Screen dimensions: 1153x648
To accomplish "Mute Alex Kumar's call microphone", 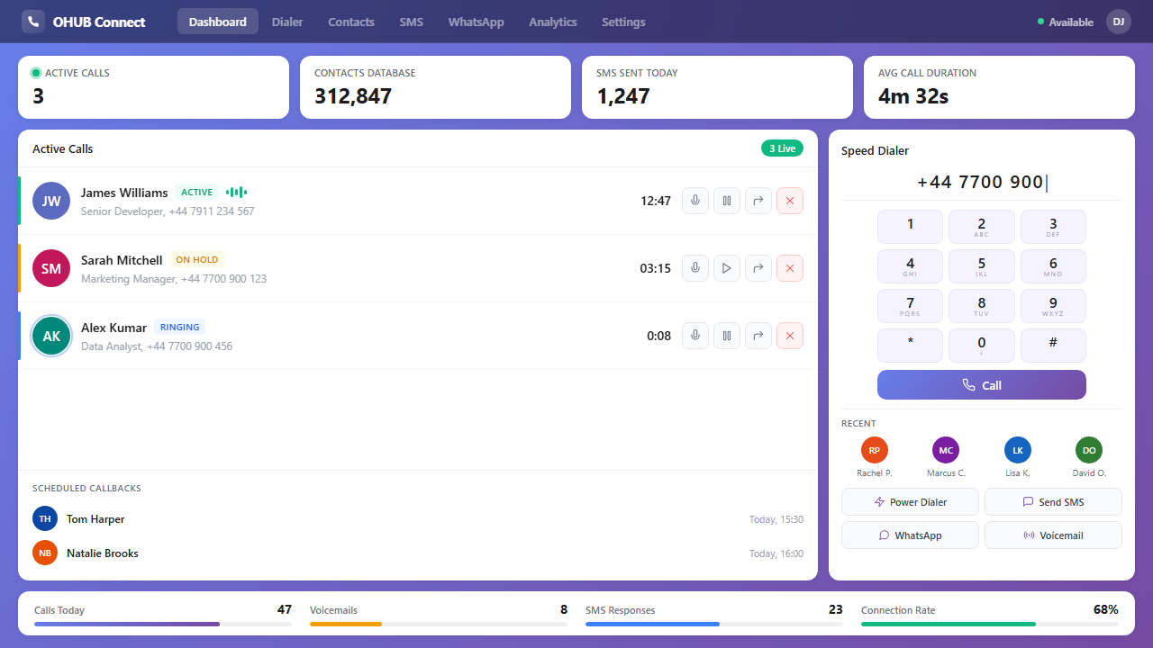I will tap(695, 336).
